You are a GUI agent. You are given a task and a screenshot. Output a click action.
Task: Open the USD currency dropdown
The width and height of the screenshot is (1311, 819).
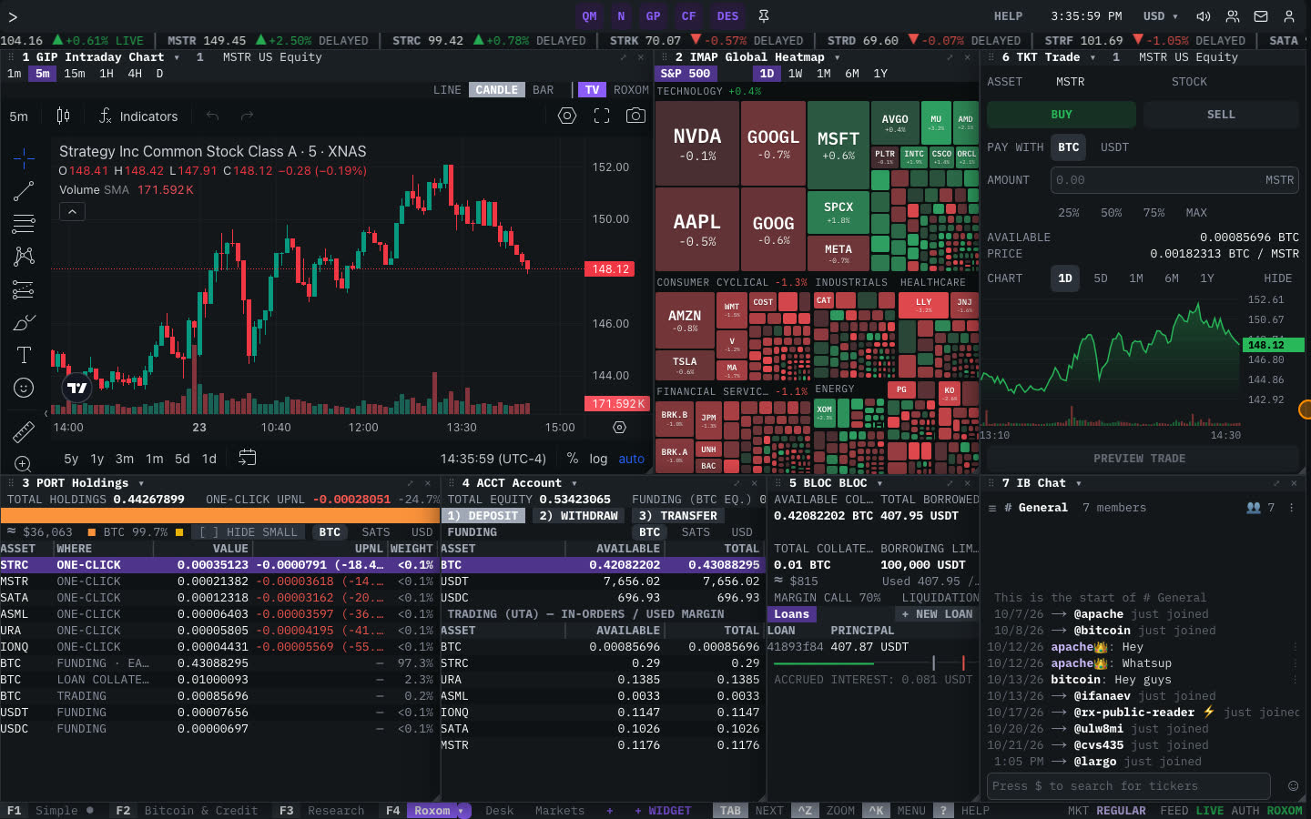(1160, 16)
